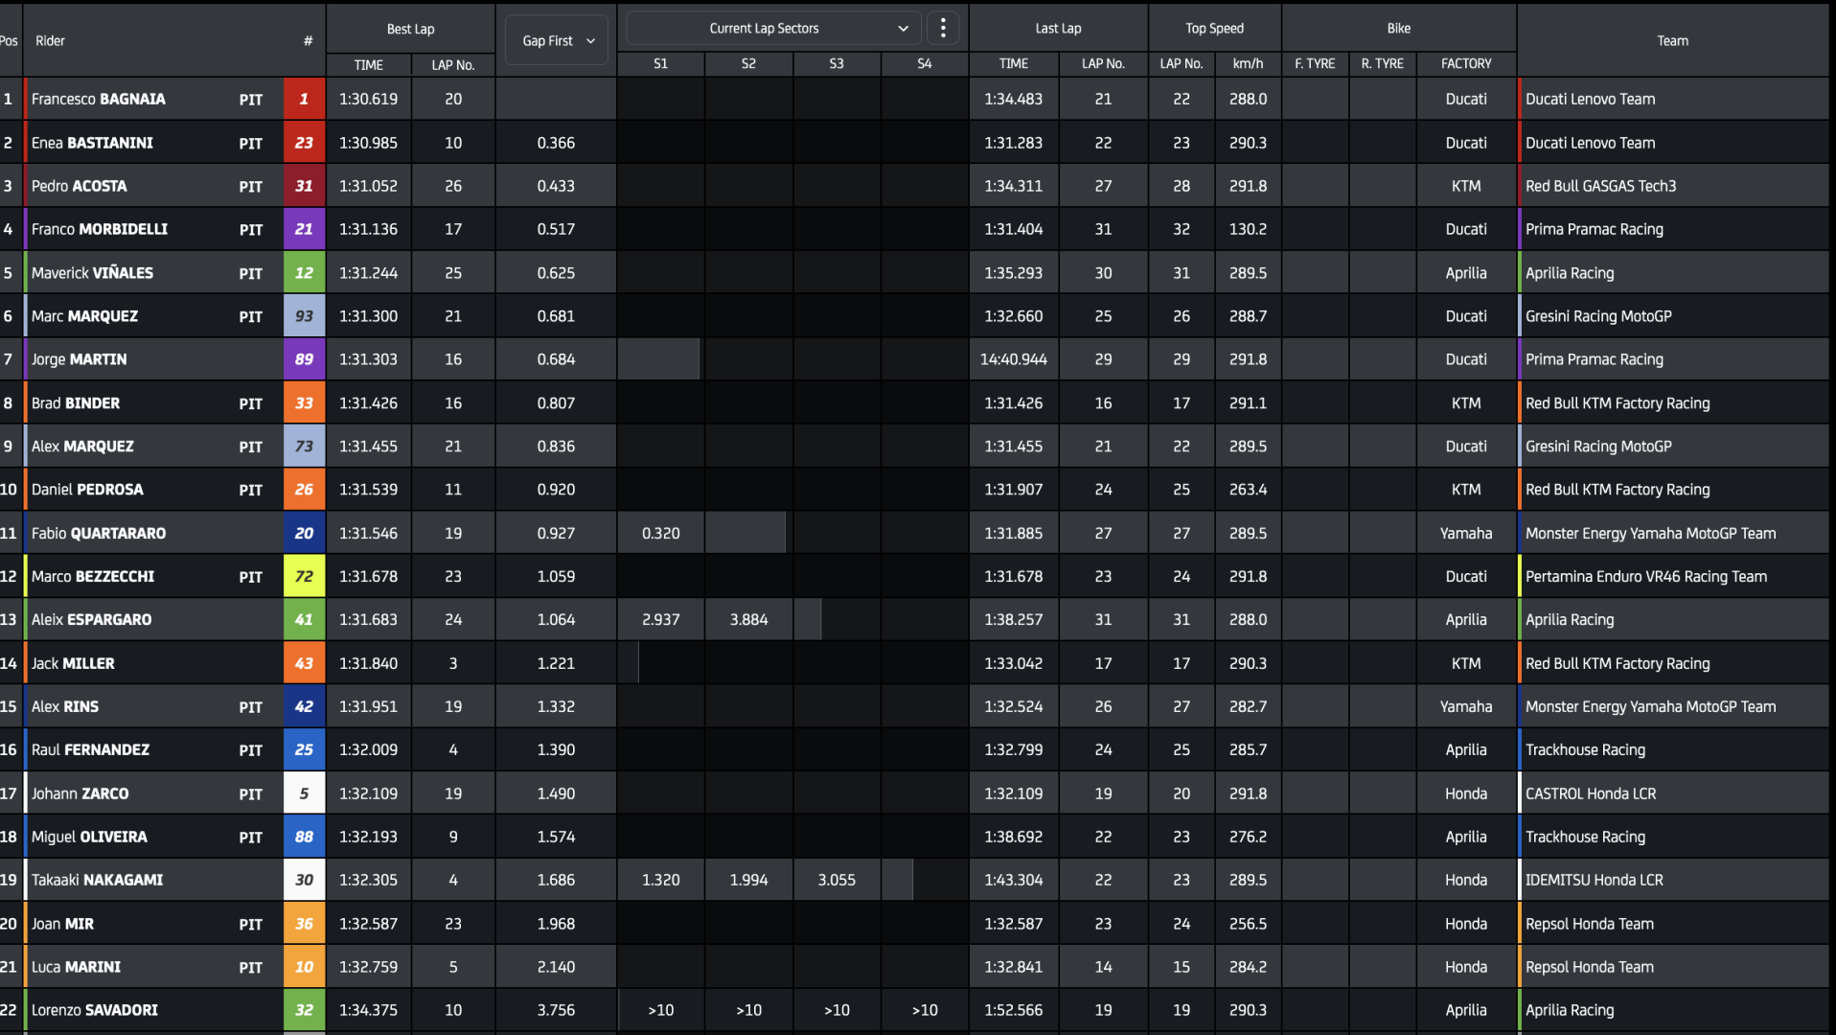Click Nakagami's S3 sector time 3.055
This screenshot has width=1836, height=1035.
(837, 880)
